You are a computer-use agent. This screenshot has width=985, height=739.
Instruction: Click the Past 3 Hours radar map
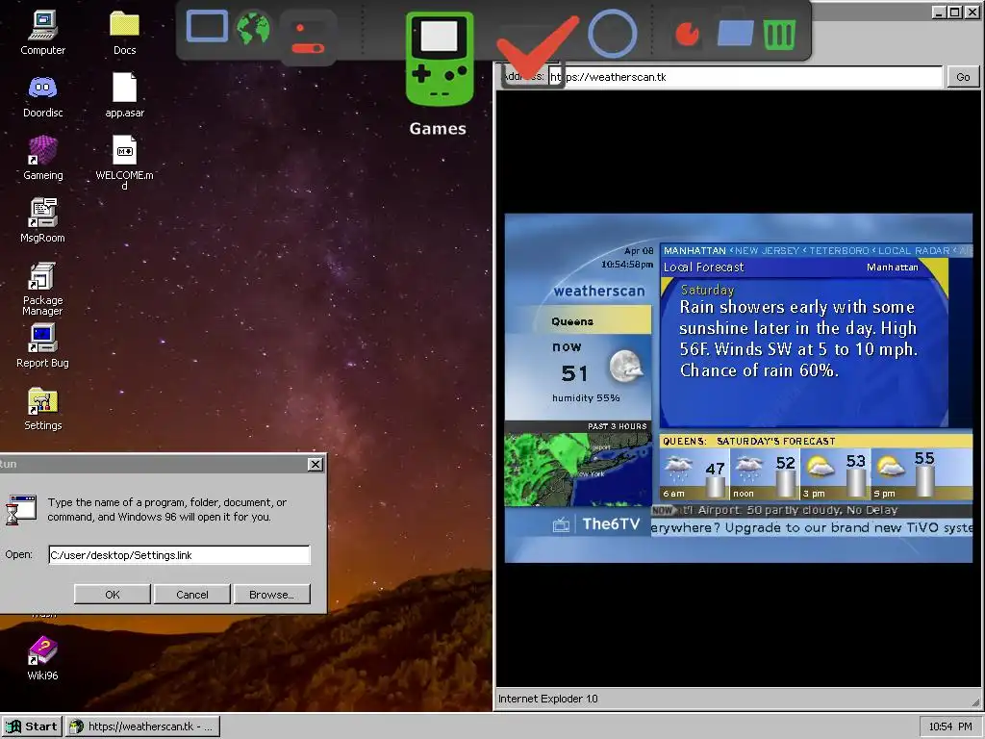(578, 470)
